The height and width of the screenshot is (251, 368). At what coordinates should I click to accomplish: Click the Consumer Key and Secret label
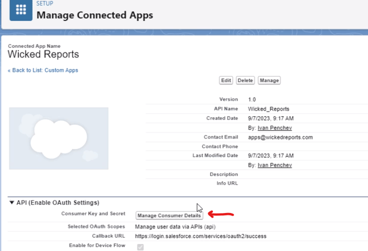(93, 214)
